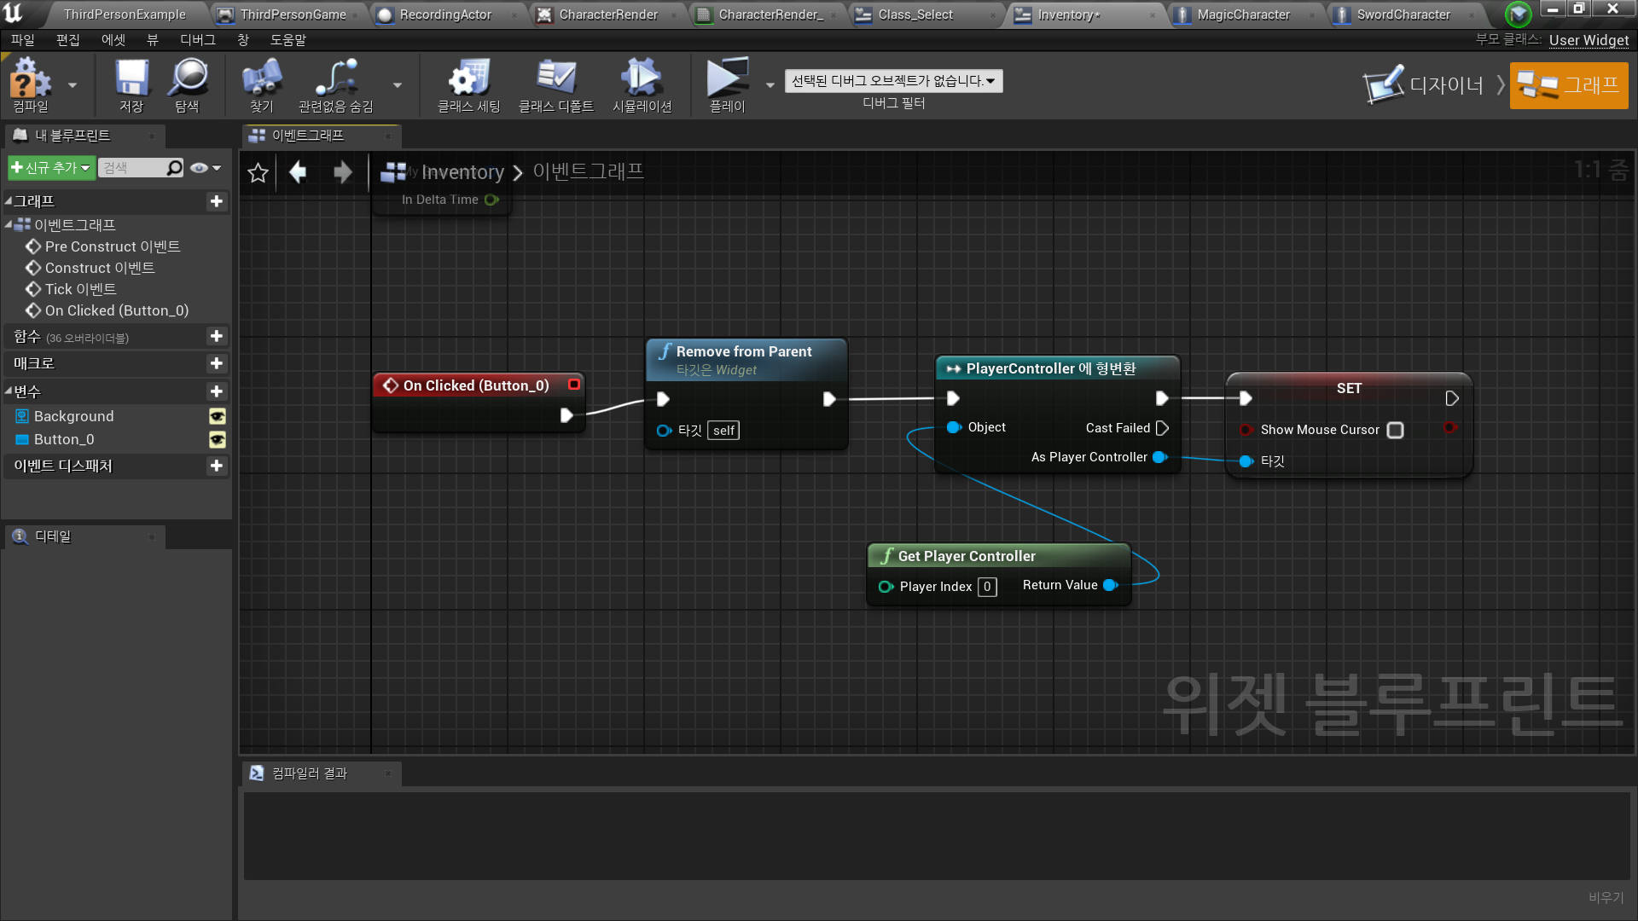Toggle Background variable visibility eye
The width and height of the screenshot is (1638, 921).
coord(218,416)
